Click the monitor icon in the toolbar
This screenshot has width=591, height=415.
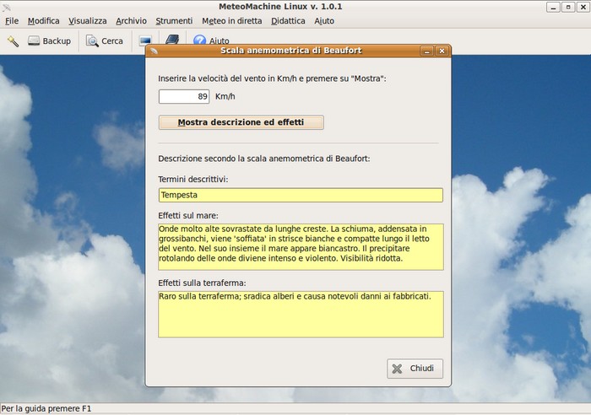145,40
